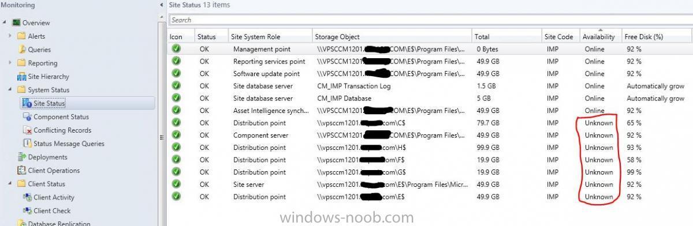Click green OK icon for Management point
This screenshot has height=226, width=693.
pyautogui.click(x=176, y=49)
